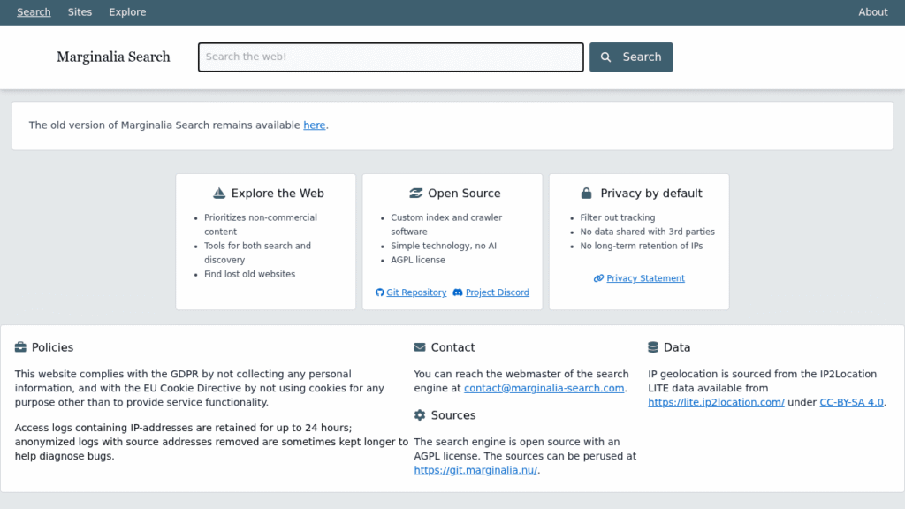Click the Discord icon before Project Discord
The image size is (905, 509).
click(x=458, y=292)
